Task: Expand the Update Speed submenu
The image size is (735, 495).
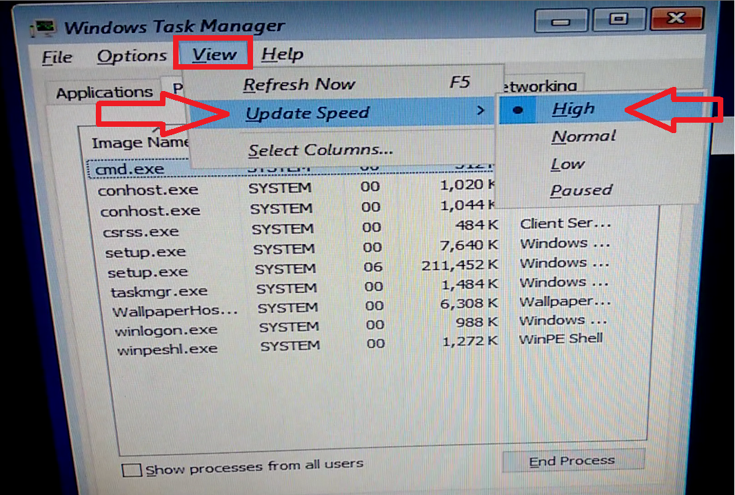Action: (x=306, y=112)
